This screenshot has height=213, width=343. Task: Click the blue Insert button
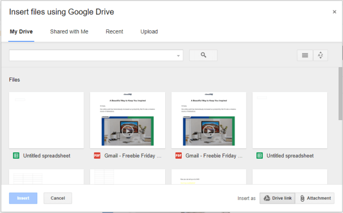[x=23, y=198]
